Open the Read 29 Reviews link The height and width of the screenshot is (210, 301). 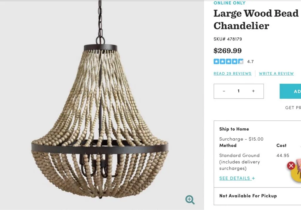point(233,74)
